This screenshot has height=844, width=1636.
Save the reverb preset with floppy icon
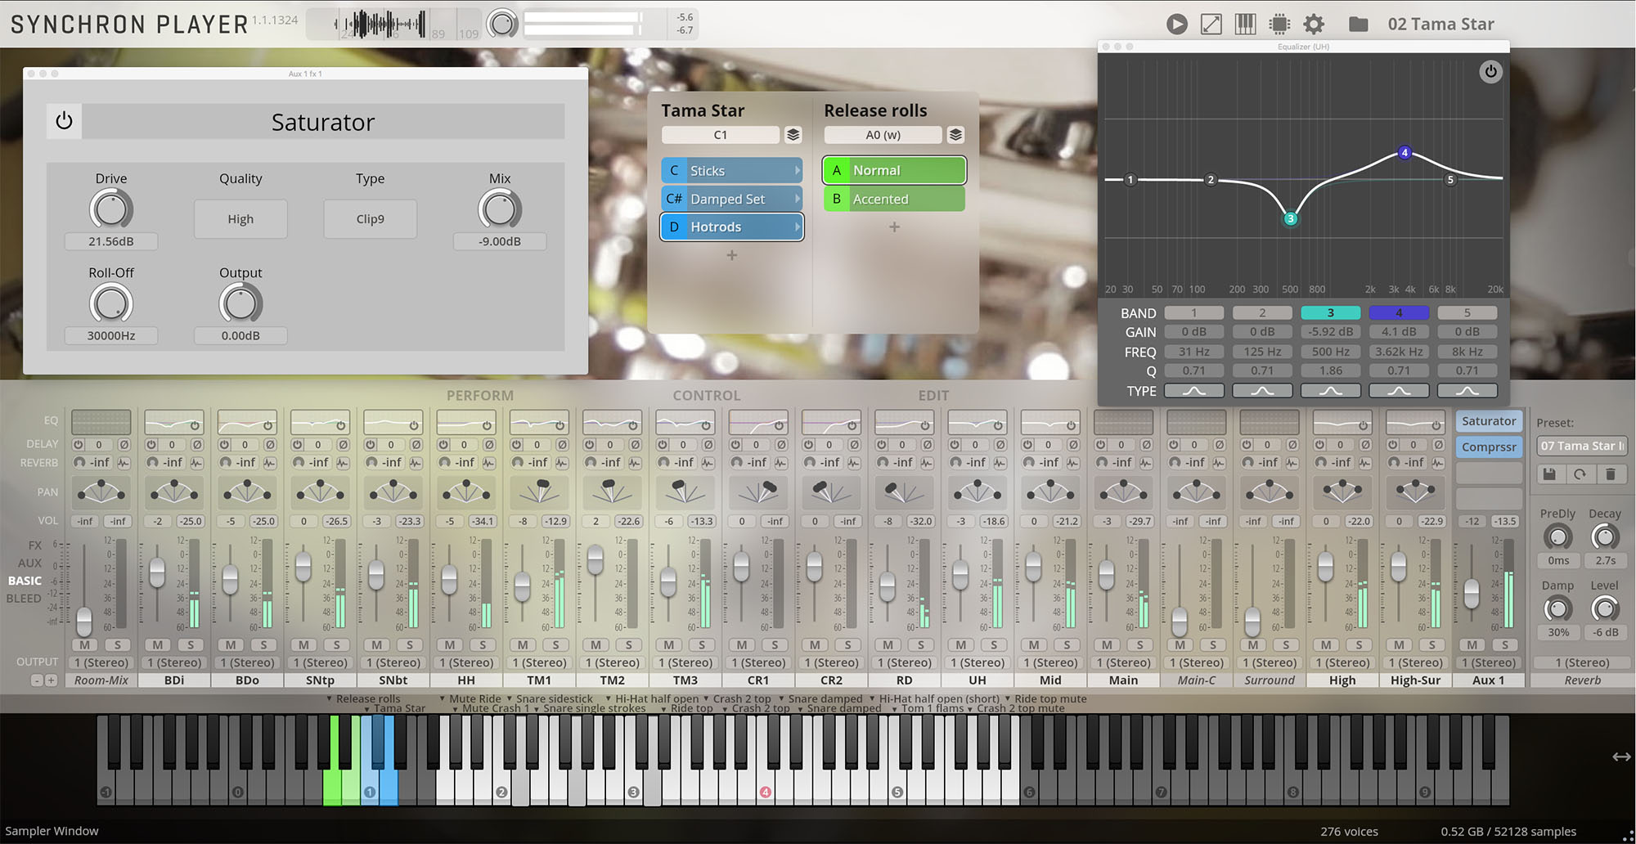(1549, 474)
